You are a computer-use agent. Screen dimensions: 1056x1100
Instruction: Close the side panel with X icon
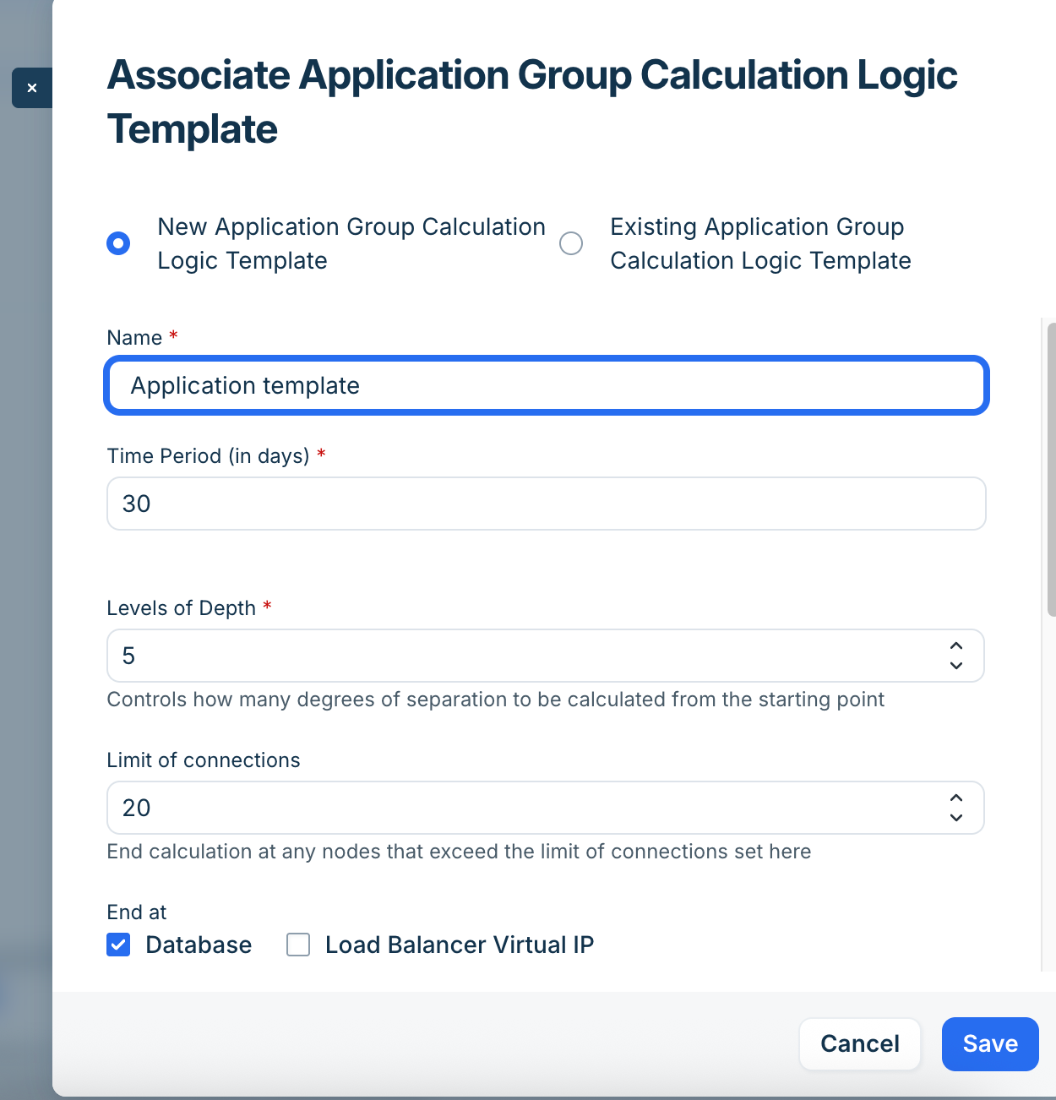(32, 88)
